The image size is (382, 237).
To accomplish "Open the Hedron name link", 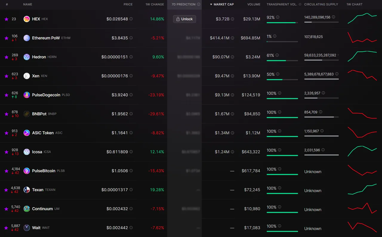I will (39, 57).
